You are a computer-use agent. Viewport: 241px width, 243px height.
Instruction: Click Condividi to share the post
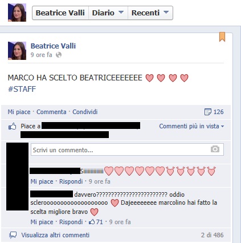[85, 112]
